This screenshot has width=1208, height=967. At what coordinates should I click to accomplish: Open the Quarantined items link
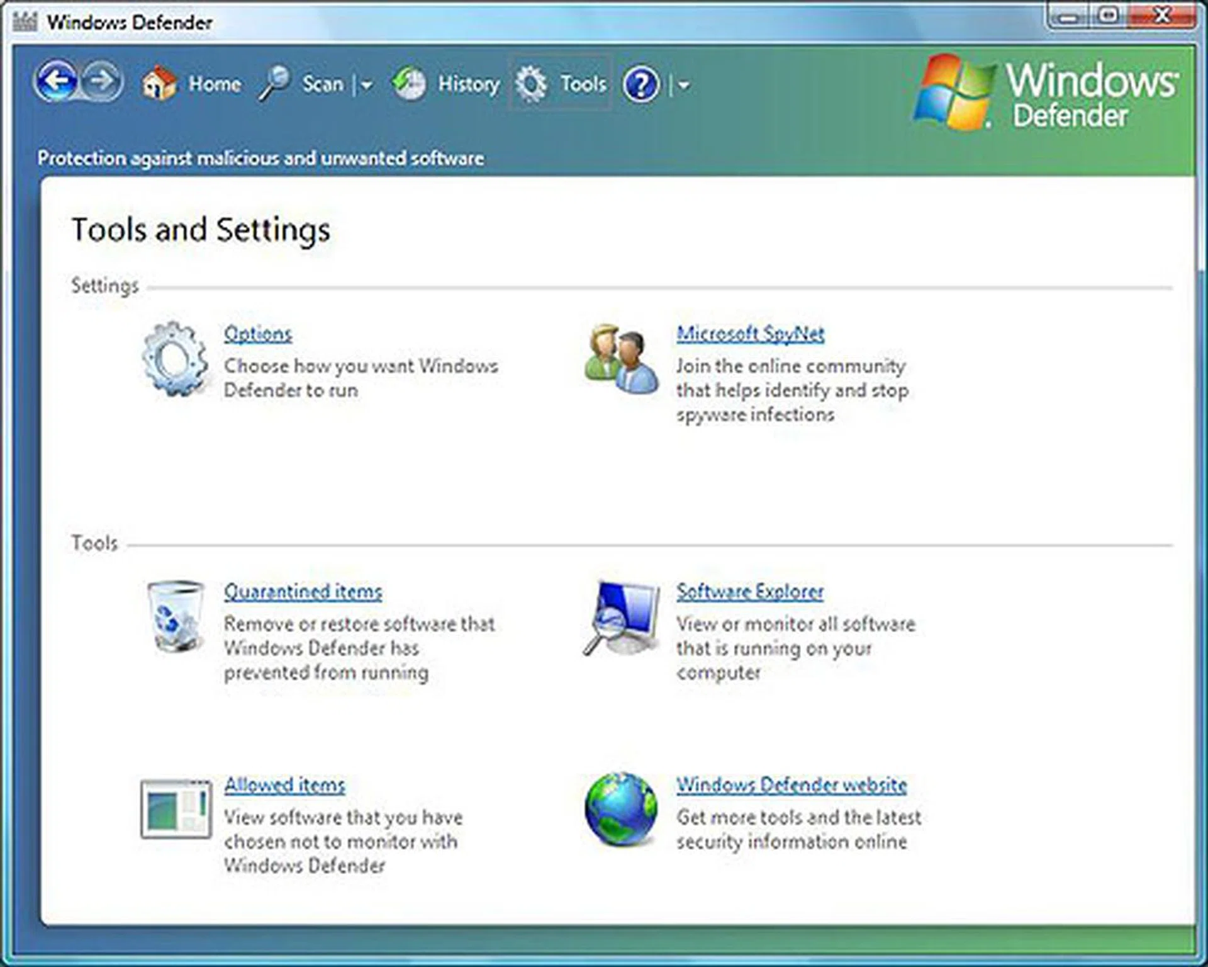[303, 592]
